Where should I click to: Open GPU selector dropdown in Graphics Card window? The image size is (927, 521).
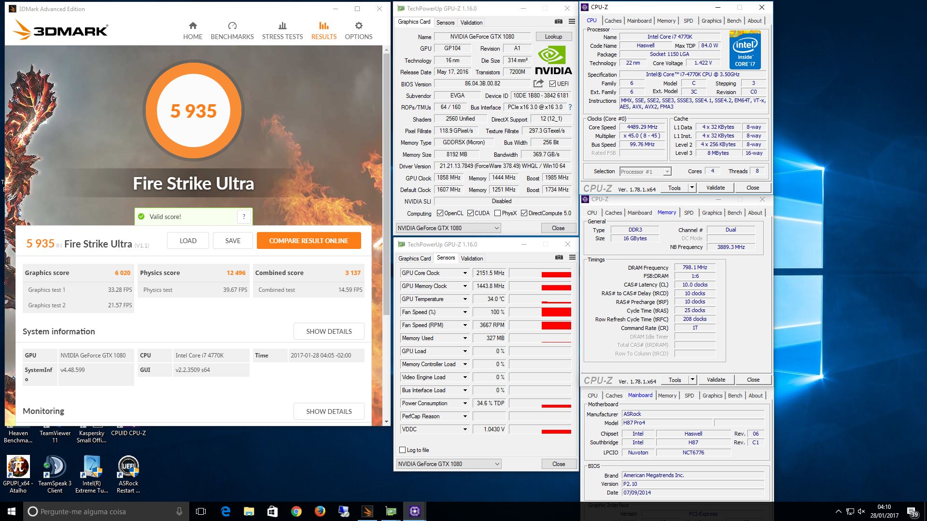tap(448, 228)
